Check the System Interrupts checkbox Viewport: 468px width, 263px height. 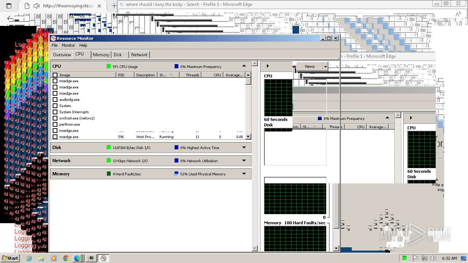click(55, 112)
